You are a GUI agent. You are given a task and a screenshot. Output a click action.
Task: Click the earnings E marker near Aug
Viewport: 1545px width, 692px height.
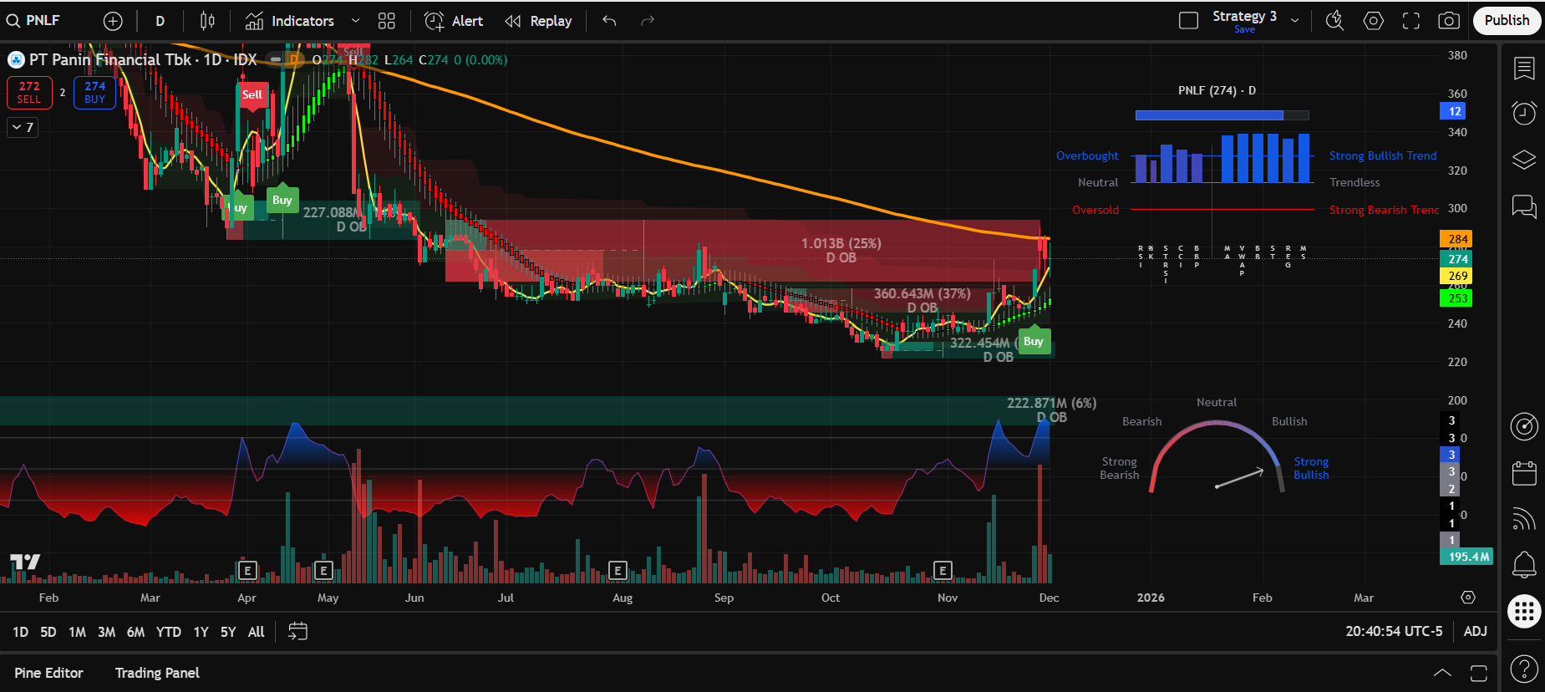tap(617, 571)
